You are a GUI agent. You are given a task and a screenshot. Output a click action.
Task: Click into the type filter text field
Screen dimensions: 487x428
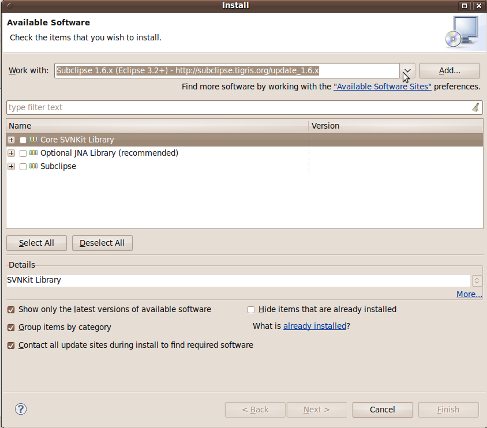click(237, 107)
